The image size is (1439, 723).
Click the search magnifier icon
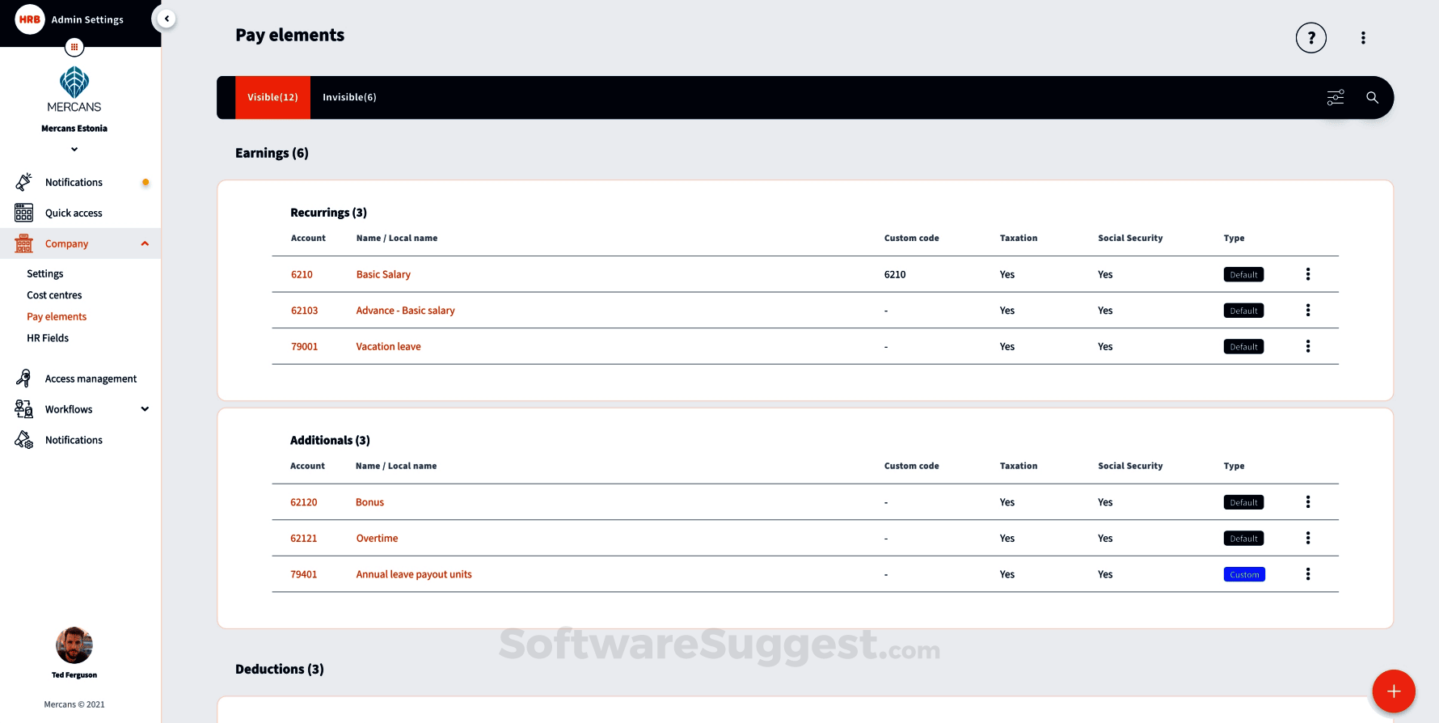tap(1372, 98)
